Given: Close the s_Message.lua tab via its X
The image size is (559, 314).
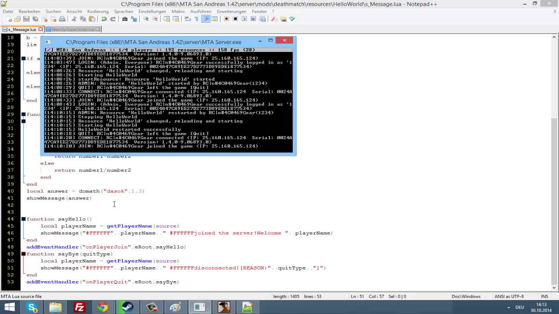Looking at the screenshot, I should tap(41, 29).
